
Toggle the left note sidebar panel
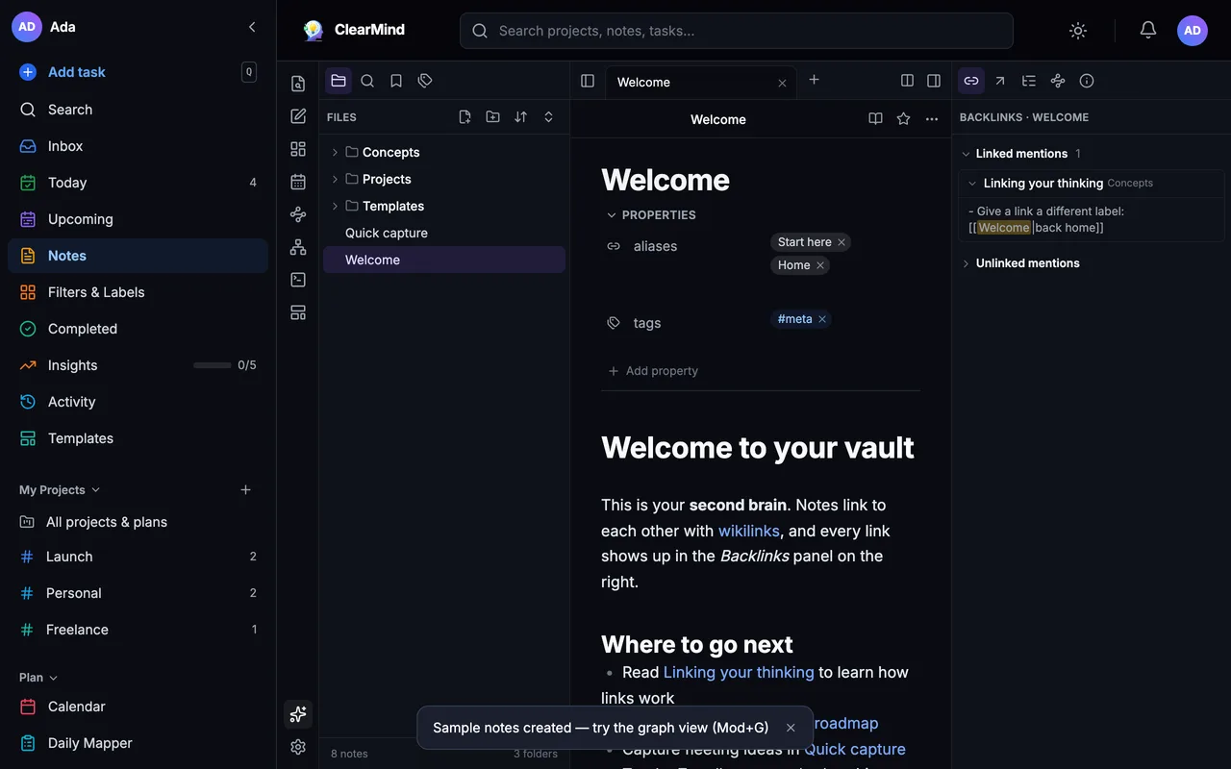[x=588, y=81]
